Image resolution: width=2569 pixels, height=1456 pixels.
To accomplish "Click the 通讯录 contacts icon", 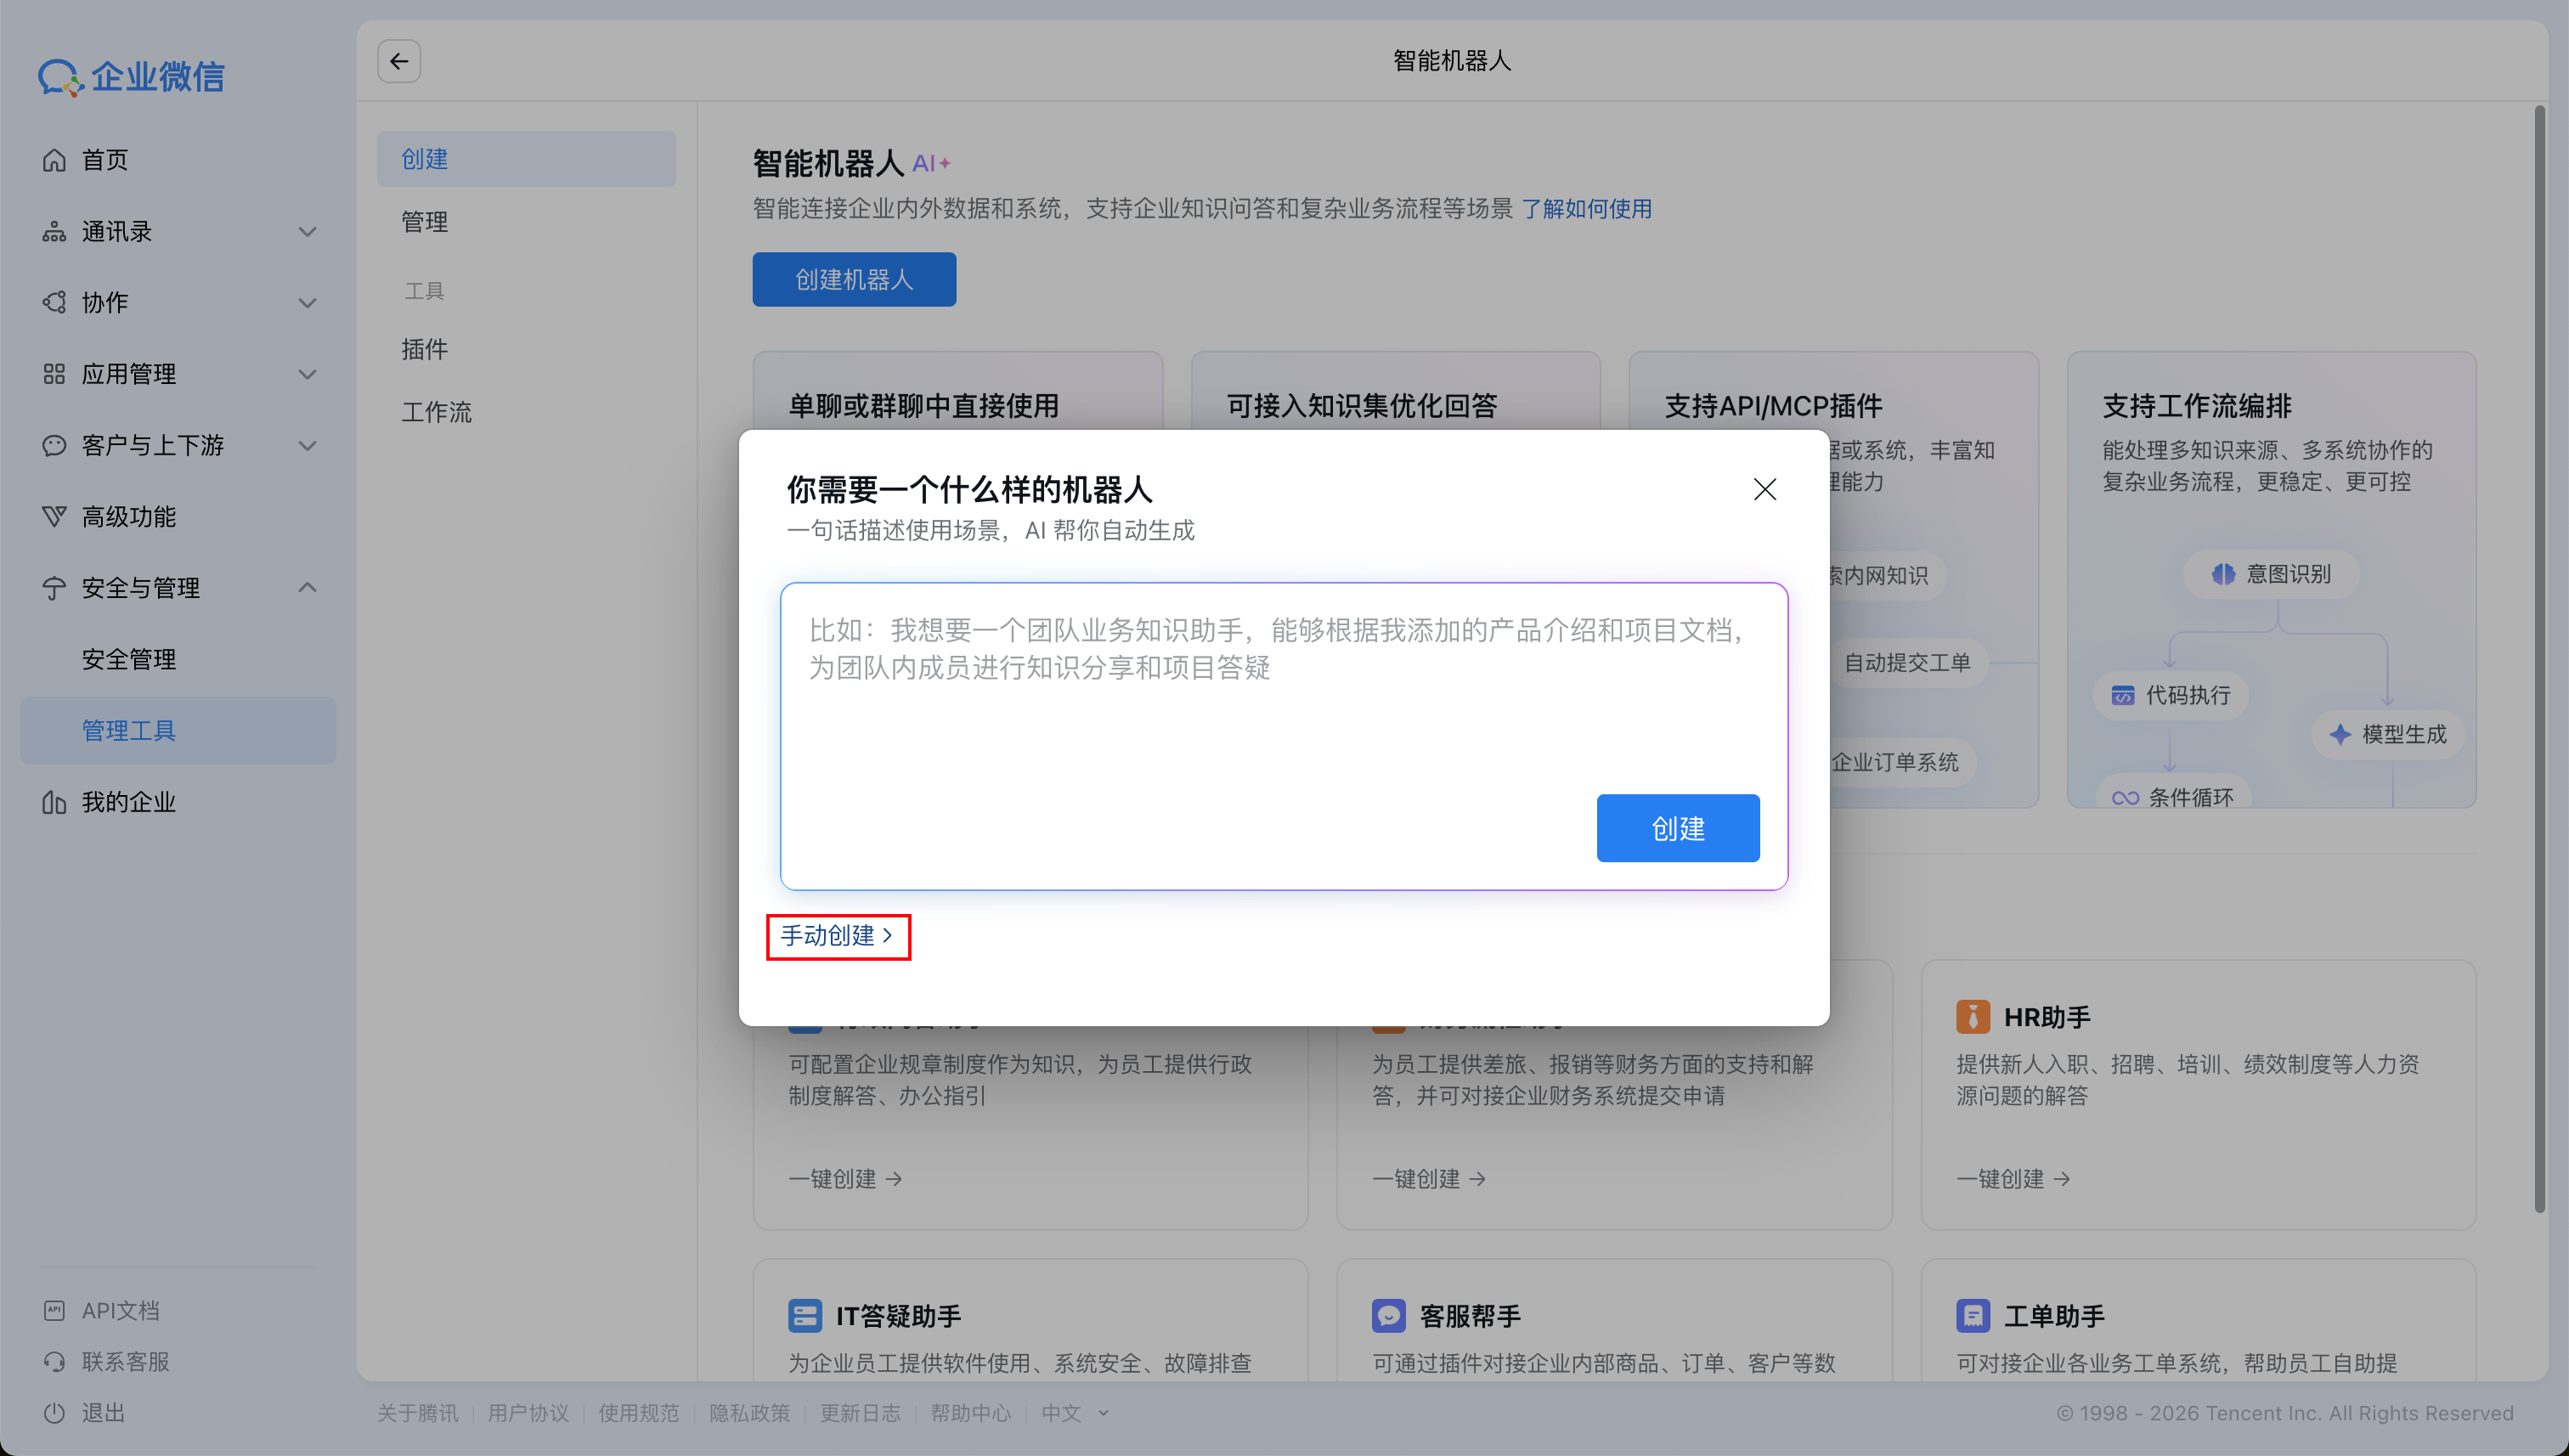I will click(55, 231).
